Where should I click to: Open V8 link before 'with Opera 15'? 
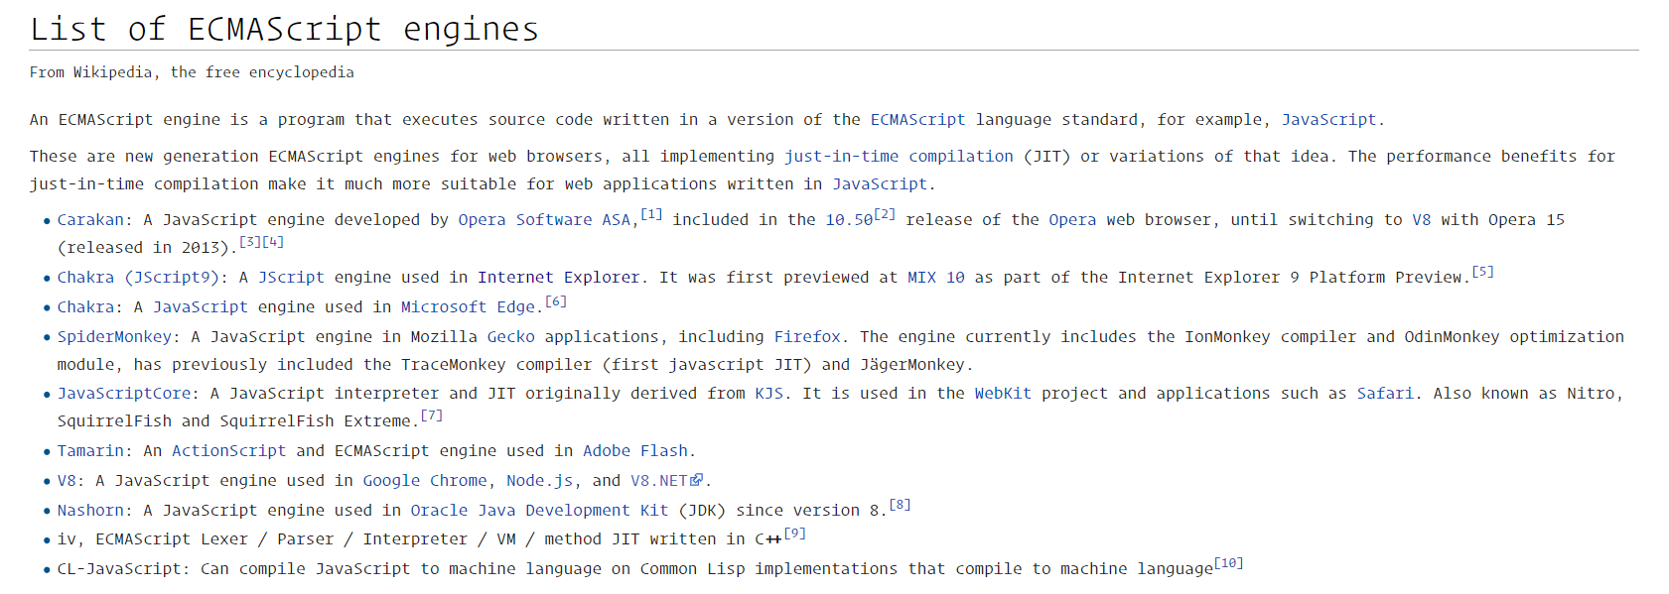[x=1422, y=220]
